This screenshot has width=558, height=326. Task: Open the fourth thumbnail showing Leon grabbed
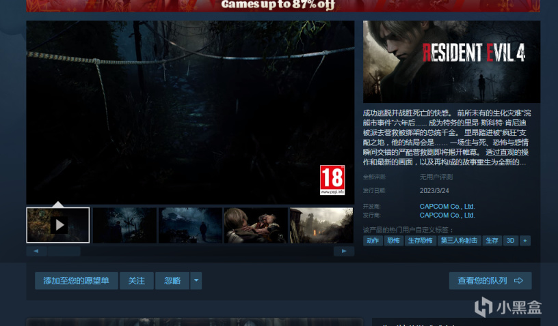coord(255,225)
